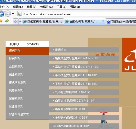Open the recent pages dropdown arrow
This screenshot has width=136, height=129.
coord(13,14)
